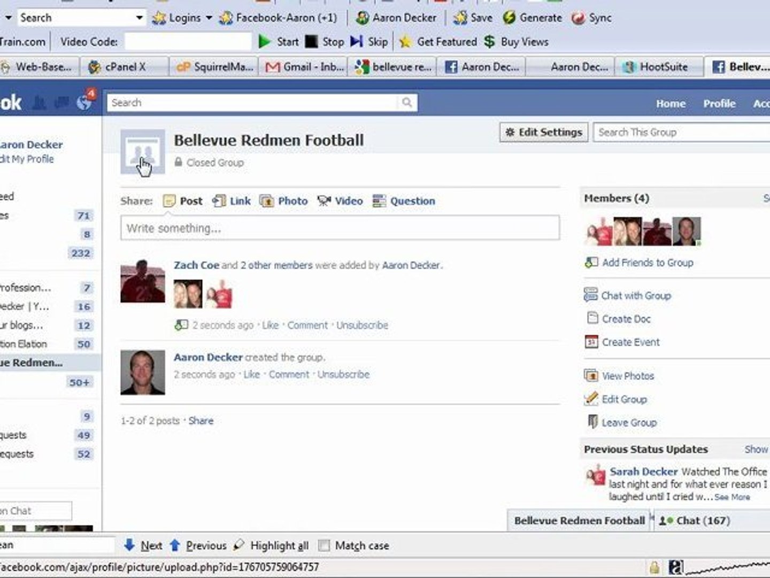Click the Search This Group field
770x578 pixels.
682,132
